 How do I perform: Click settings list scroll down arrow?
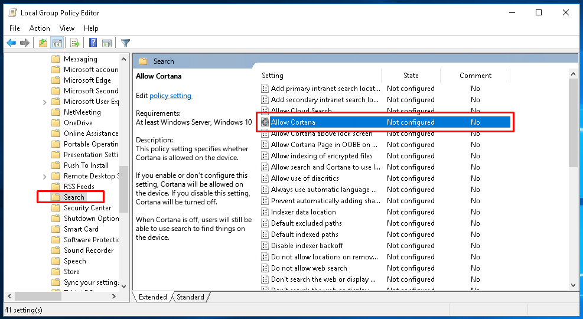573,285
